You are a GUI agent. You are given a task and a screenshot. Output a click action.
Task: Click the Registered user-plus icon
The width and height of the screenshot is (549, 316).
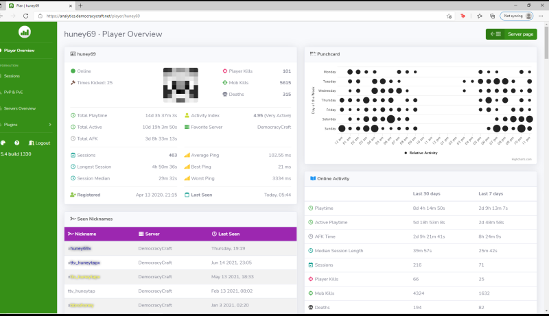click(73, 195)
